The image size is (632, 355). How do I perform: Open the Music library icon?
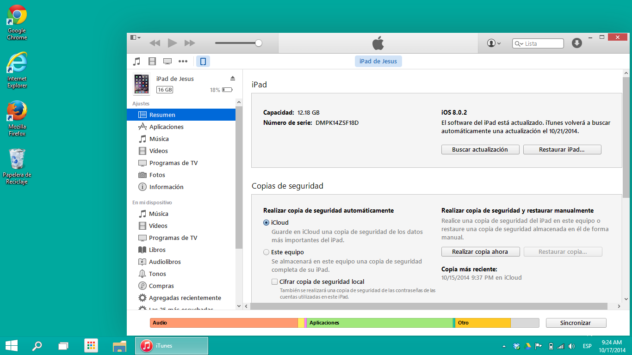[136, 61]
